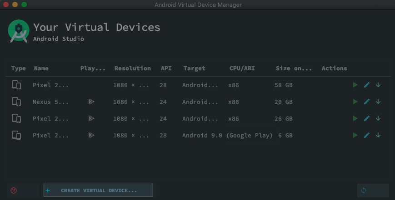
Task: Click the Android Studio logo
Action: [19, 31]
